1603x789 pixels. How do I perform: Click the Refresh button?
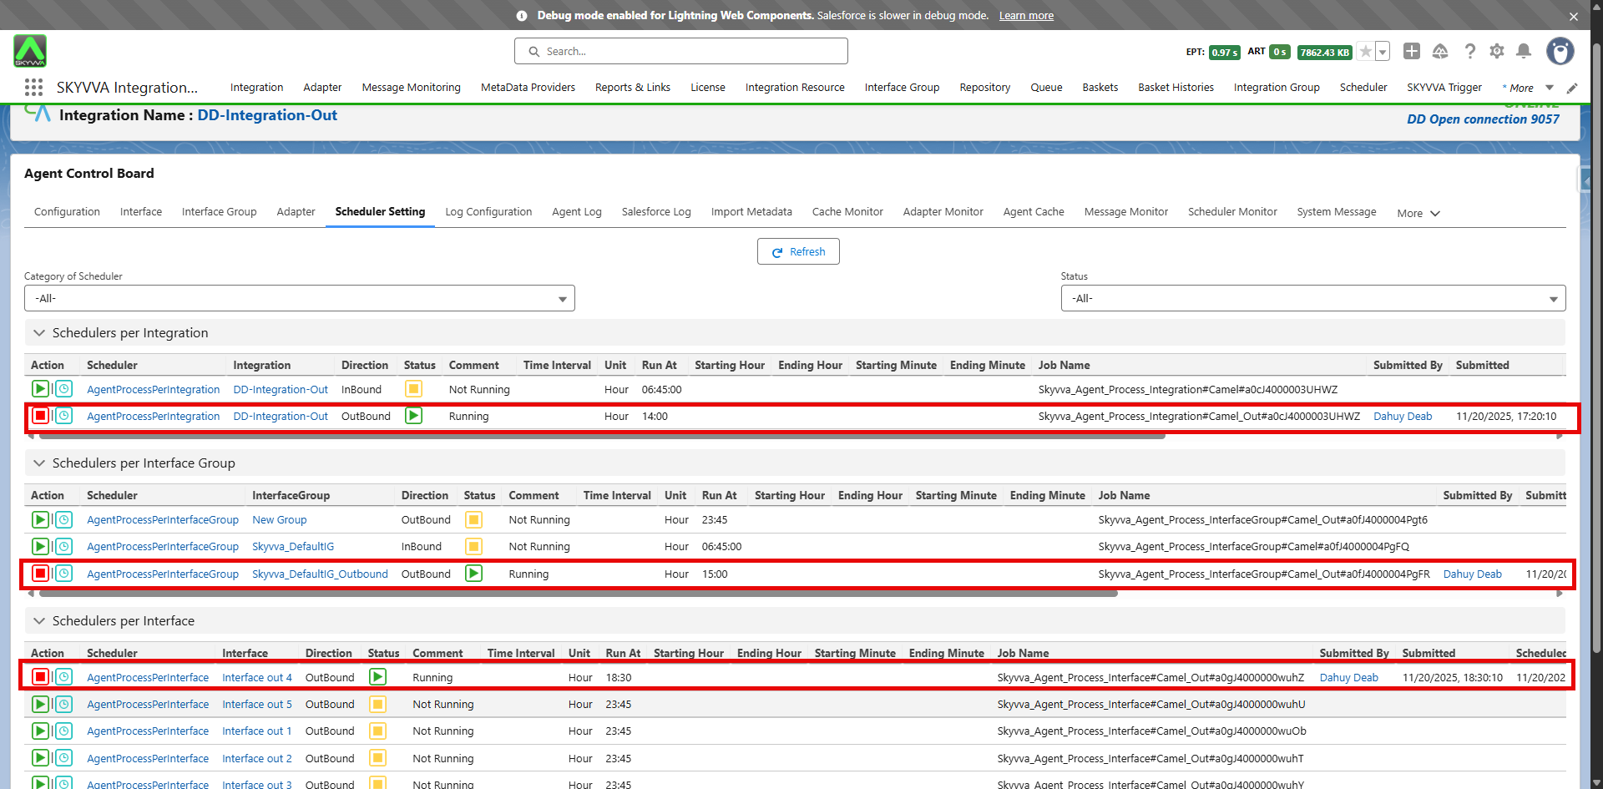point(798,252)
